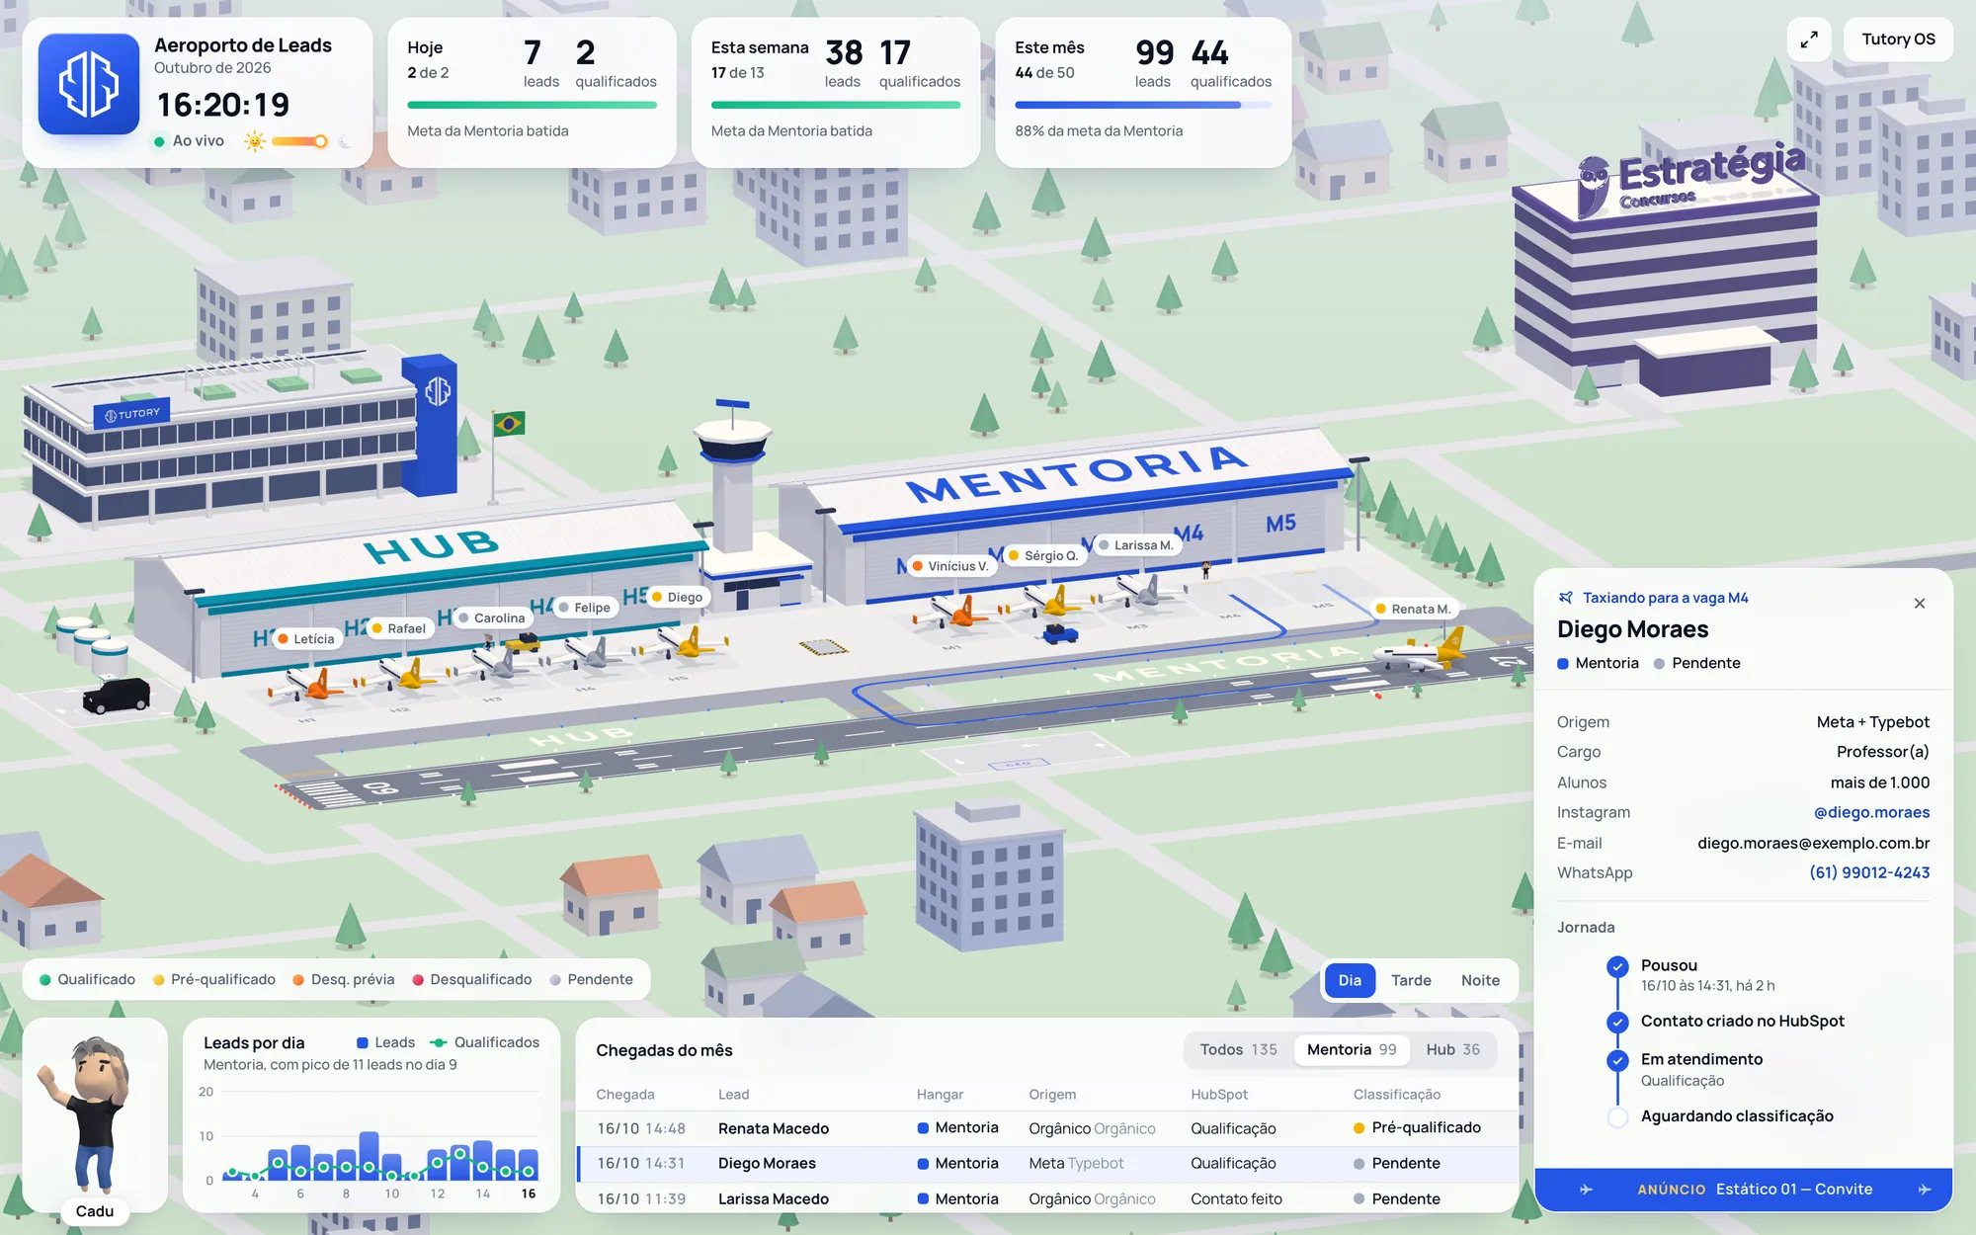Select the Hub arrivals tab
The image size is (1976, 1235).
point(1452,1049)
